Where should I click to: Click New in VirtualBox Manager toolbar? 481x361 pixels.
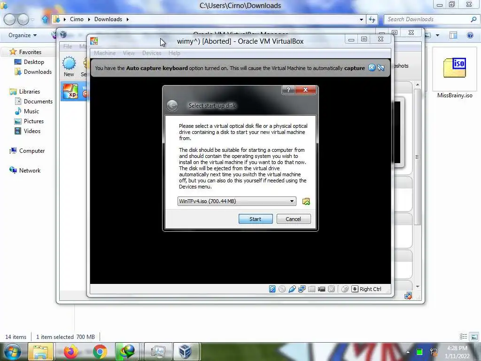tap(69, 66)
